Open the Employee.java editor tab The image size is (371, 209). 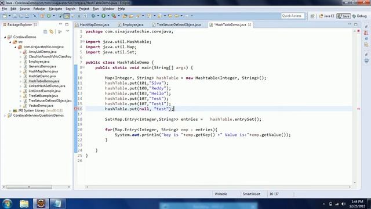pos(130,24)
